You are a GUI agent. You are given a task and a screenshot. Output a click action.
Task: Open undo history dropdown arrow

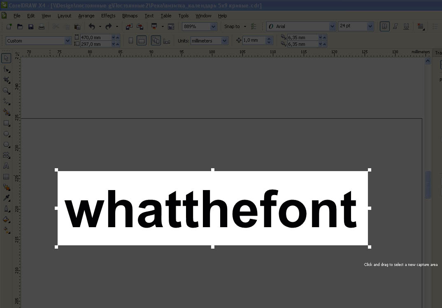coord(100,26)
